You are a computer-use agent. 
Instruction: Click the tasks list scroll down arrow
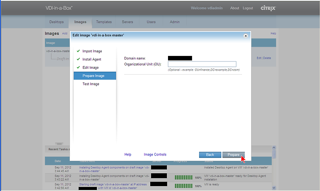[x=274, y=187]
